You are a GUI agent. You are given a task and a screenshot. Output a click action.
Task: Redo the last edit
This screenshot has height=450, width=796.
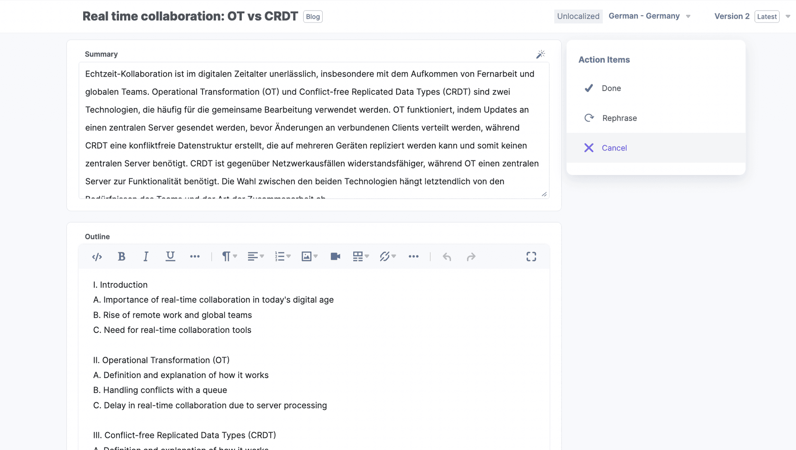pyautogui.click(x=471, y=257)
